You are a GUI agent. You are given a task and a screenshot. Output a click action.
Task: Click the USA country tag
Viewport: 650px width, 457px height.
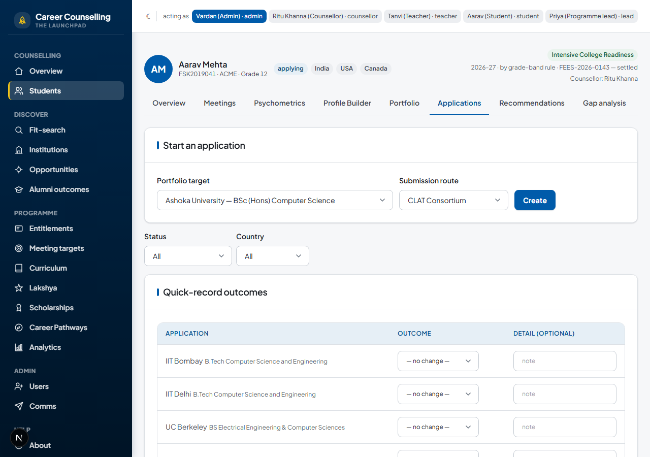tap(347, 69)
